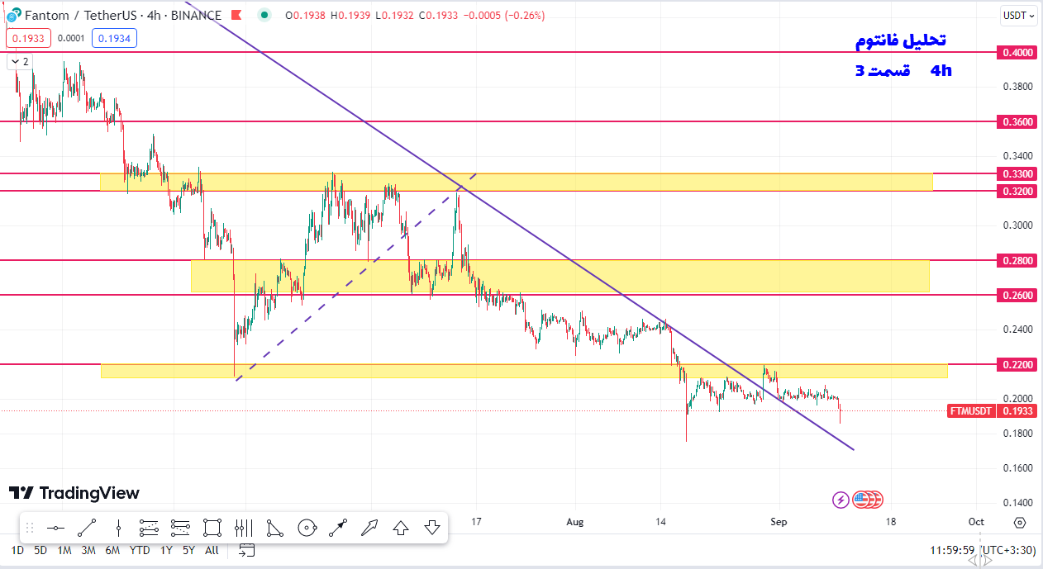Open the USDT currency dropdown
Viewport: 1043px width, 569px height.
[1017, 15]
